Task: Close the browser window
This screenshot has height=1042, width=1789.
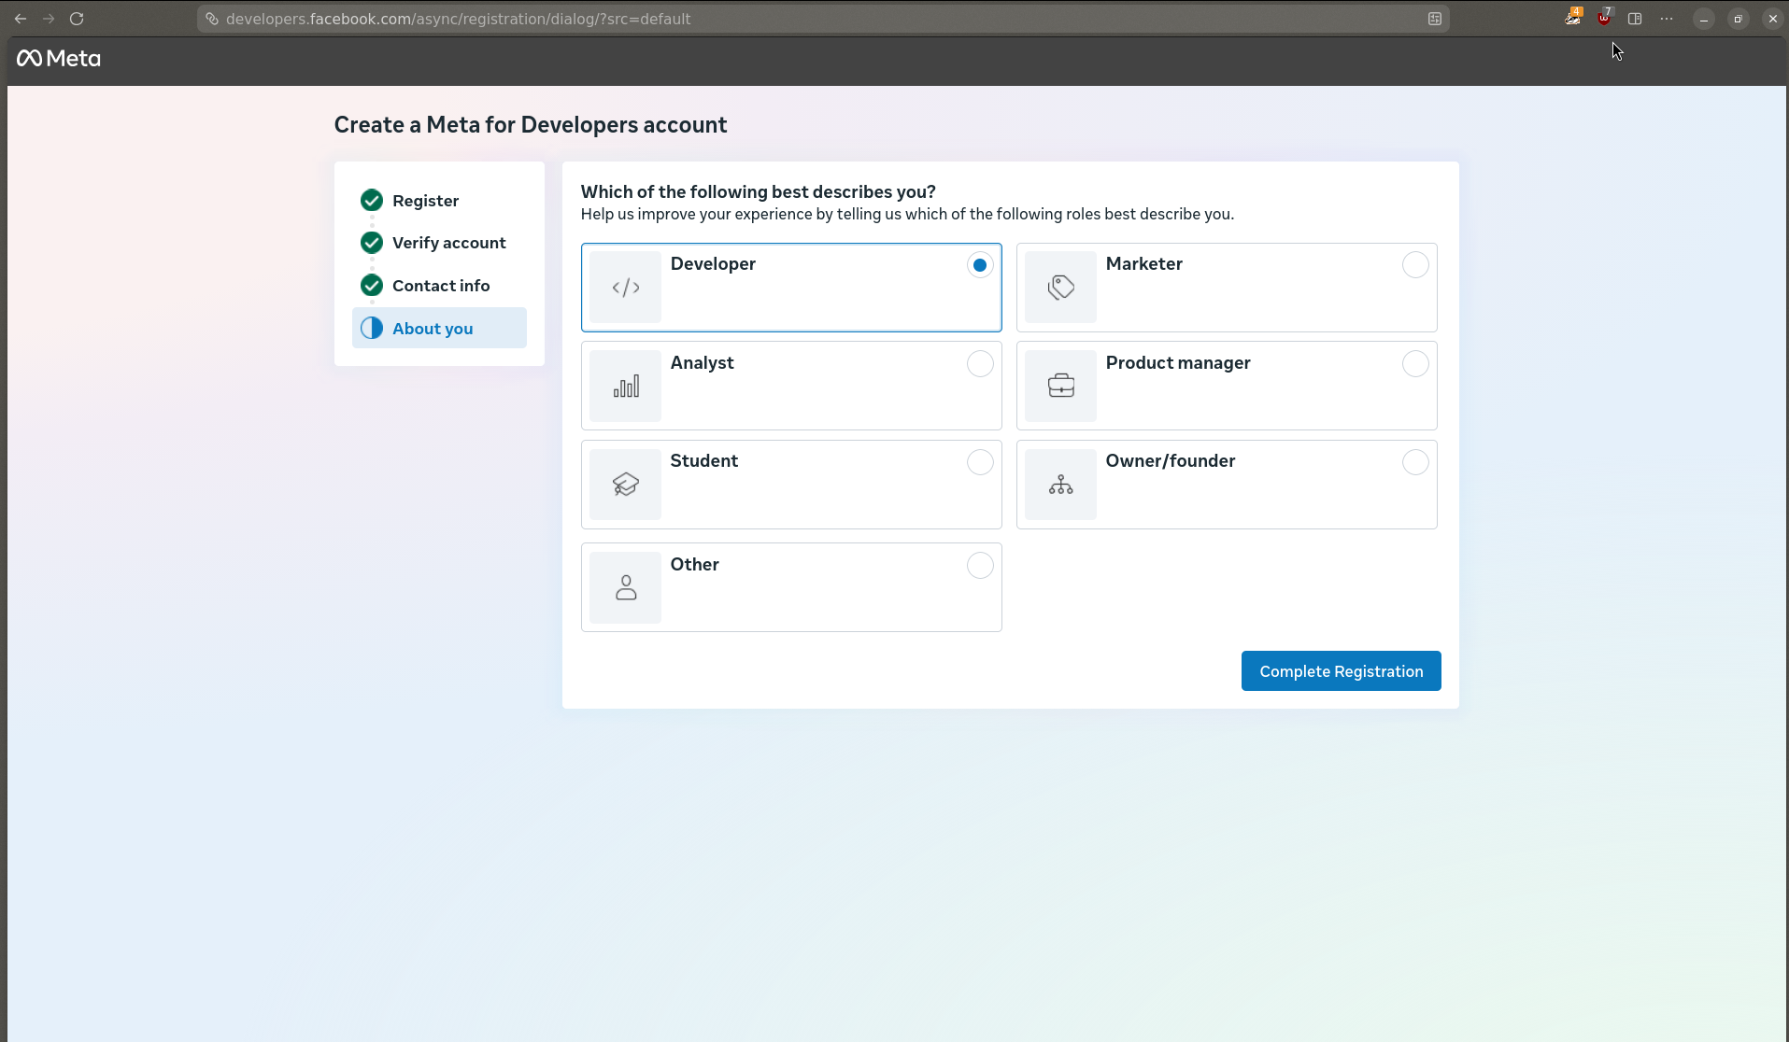Action: tap(1773, 19)
